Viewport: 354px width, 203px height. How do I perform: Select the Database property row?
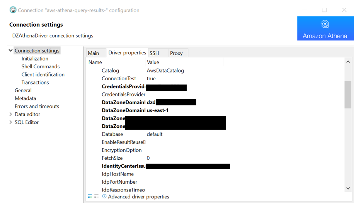pos(112,134)
